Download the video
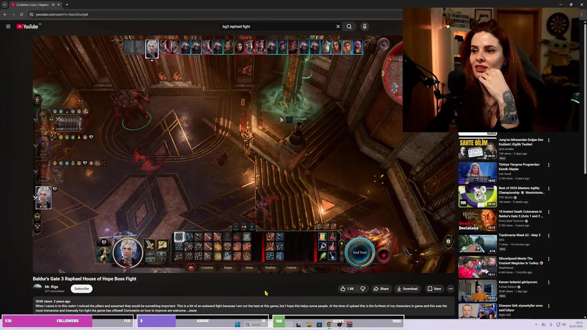This screenshot has width=587, height=330. click(x=407, y=289)
